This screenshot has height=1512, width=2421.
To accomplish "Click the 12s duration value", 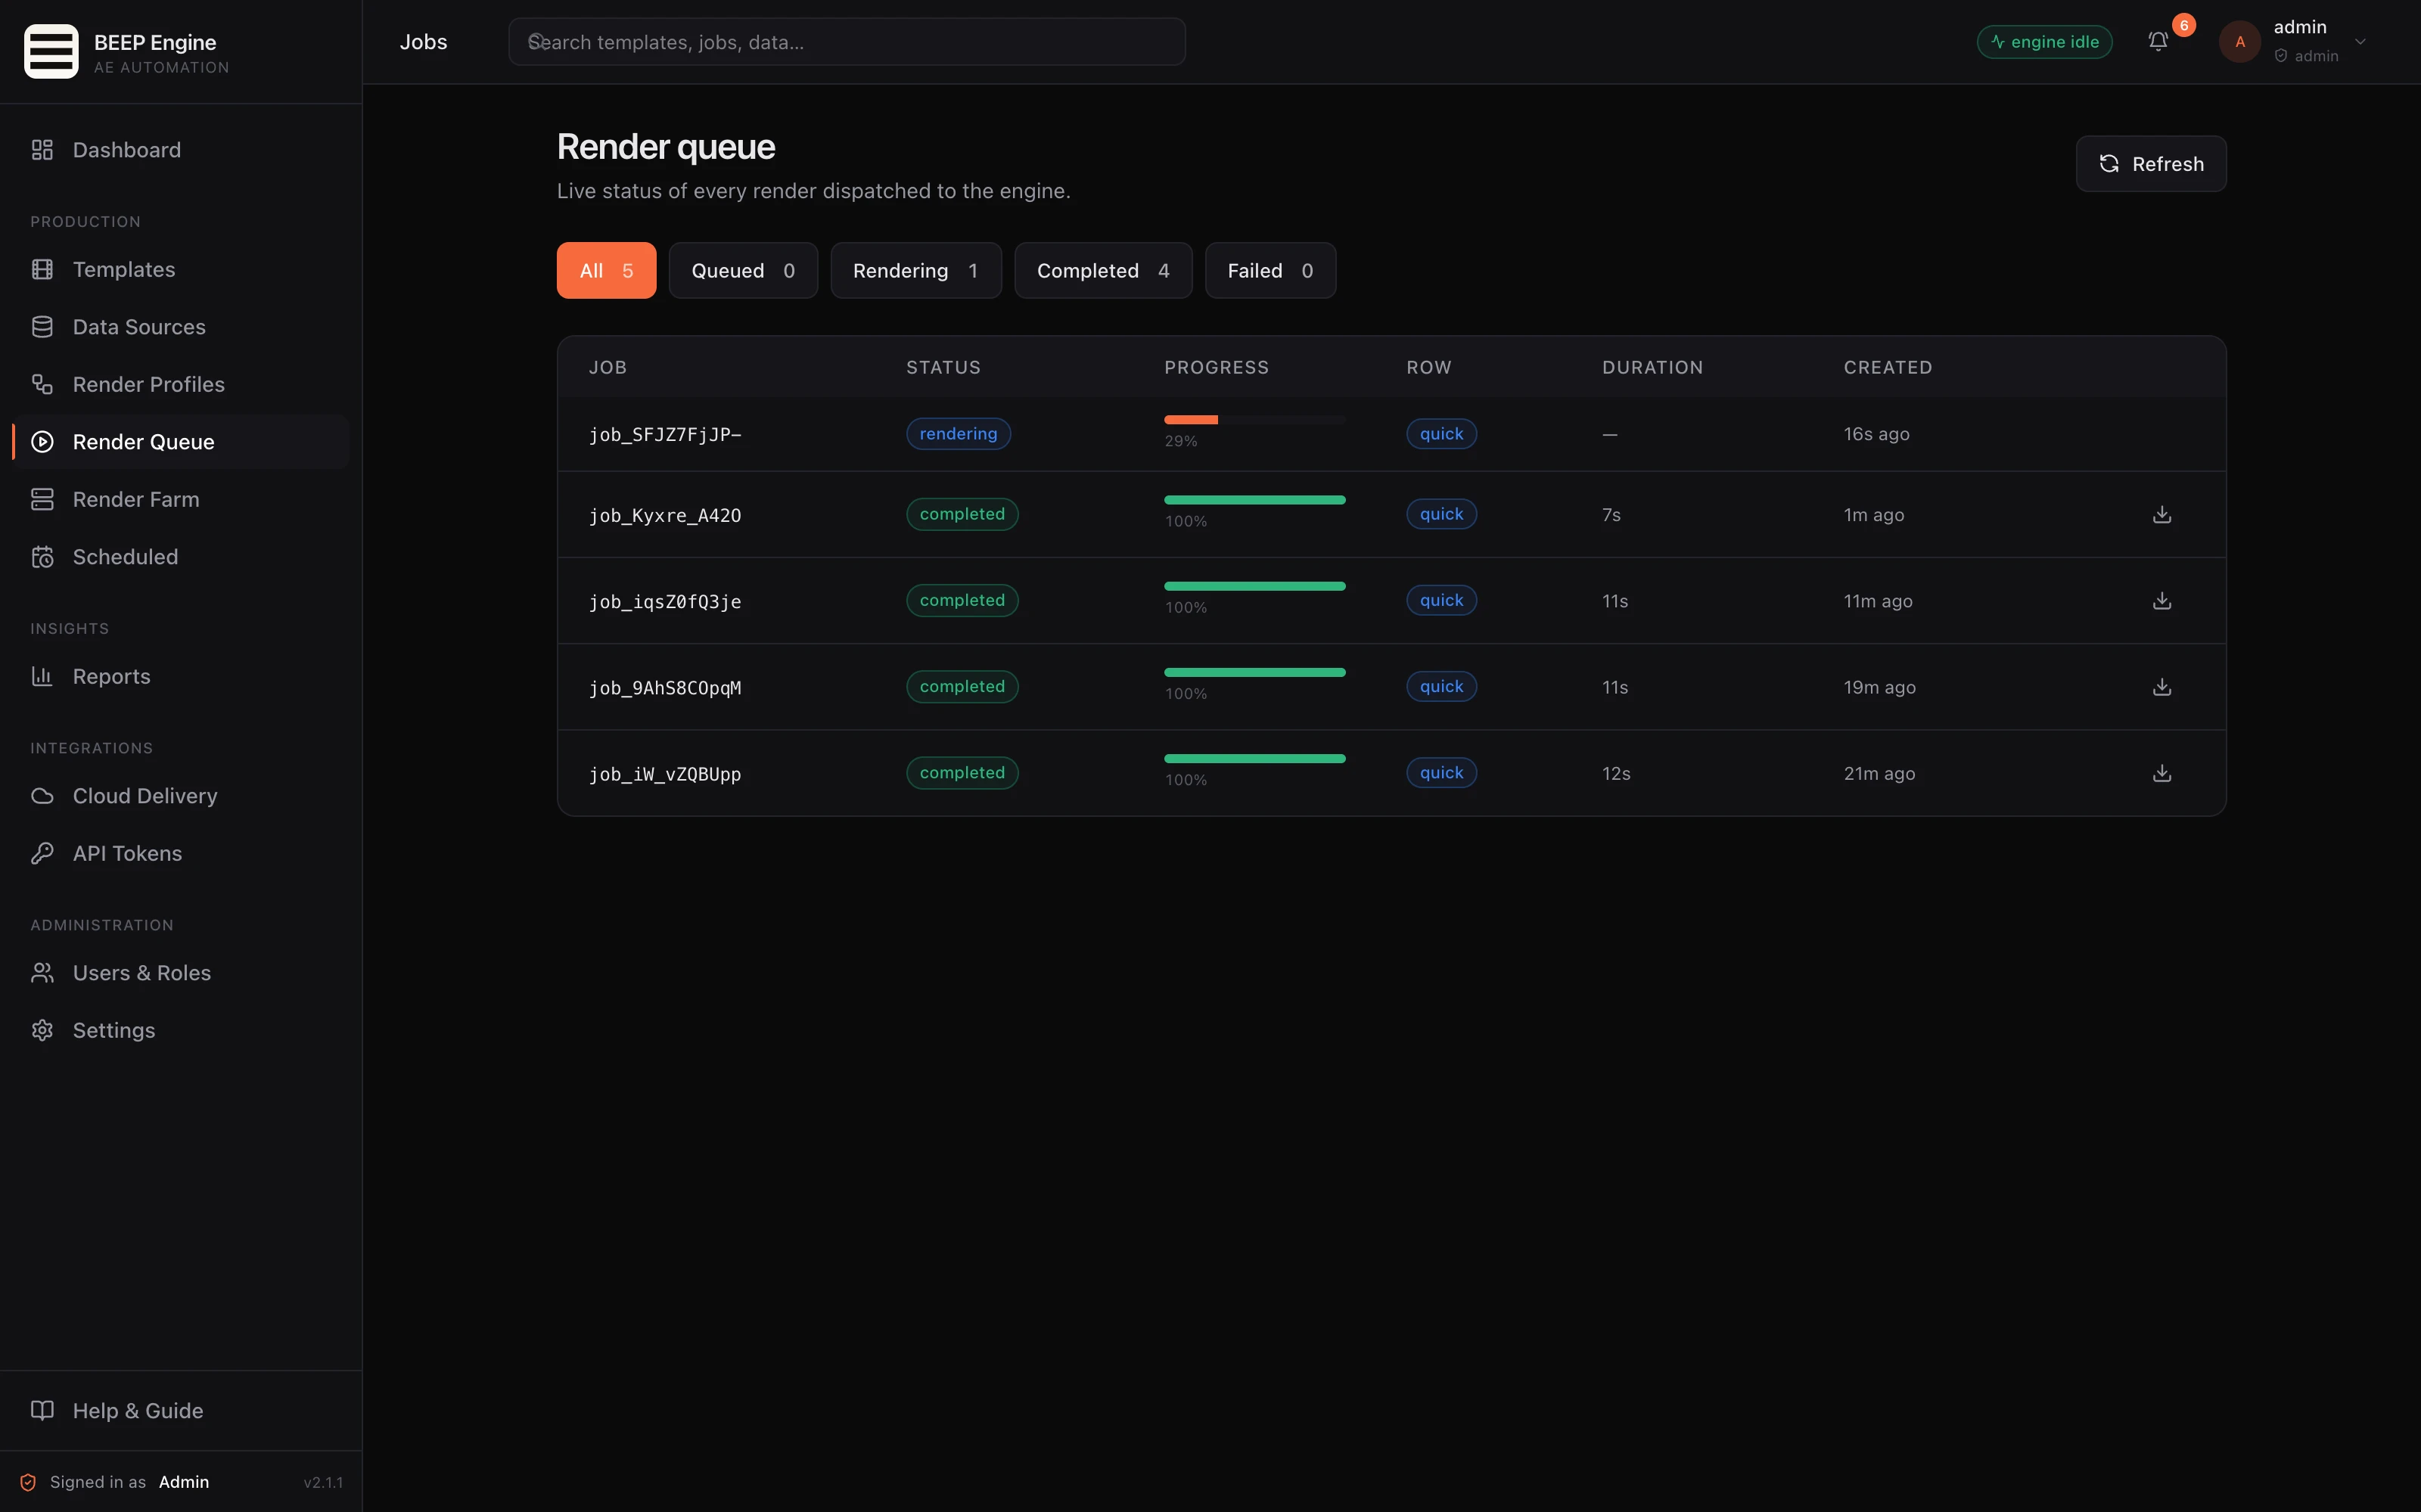I will [1616, 773].
